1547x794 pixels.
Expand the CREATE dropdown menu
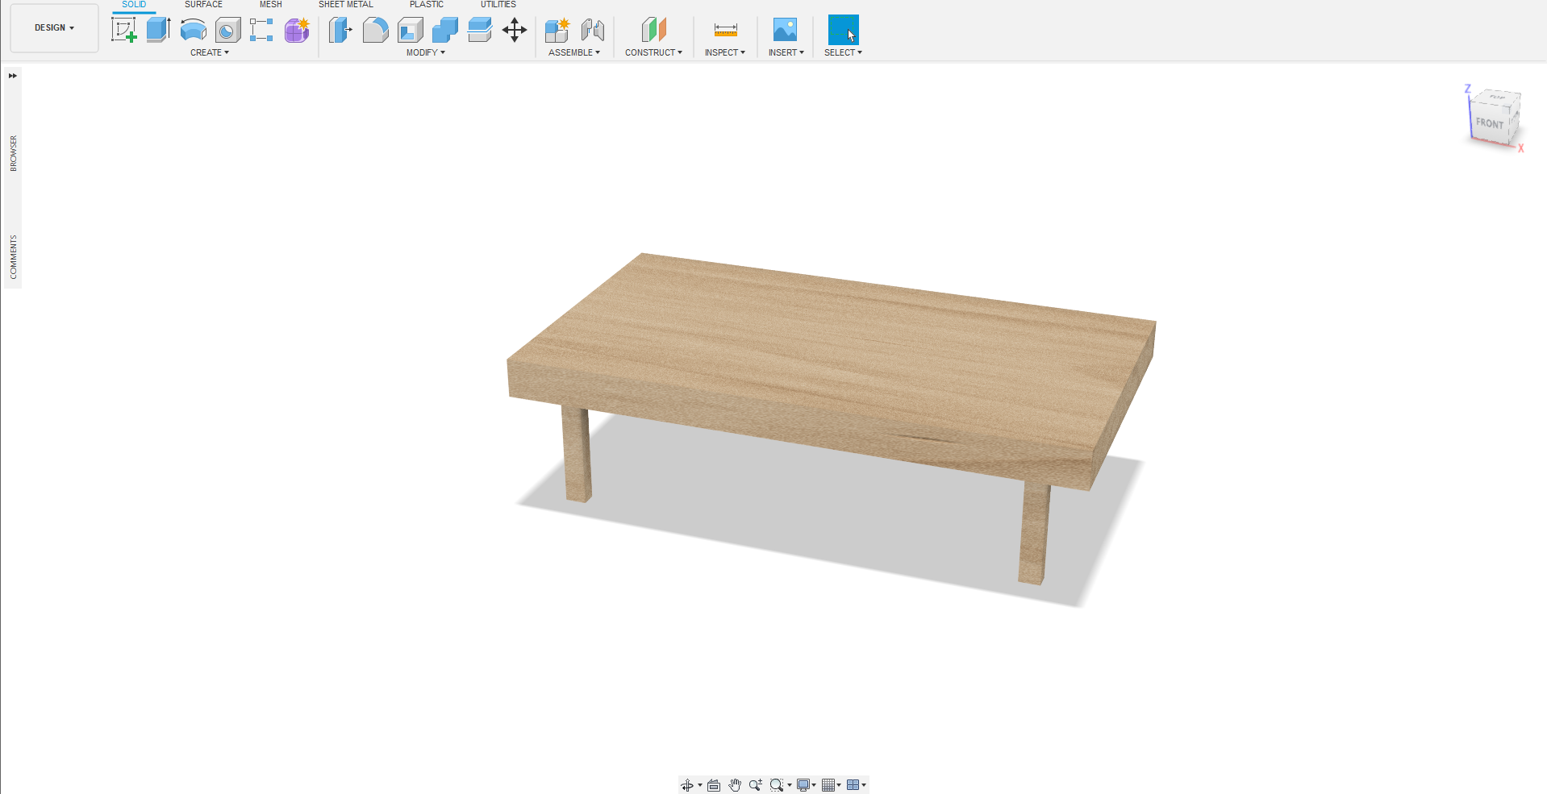209,52
